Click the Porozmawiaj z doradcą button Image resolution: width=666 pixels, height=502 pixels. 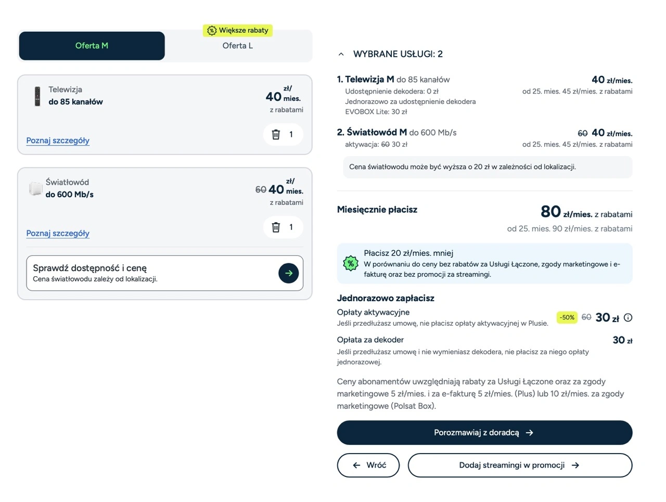tap(484, 433)
